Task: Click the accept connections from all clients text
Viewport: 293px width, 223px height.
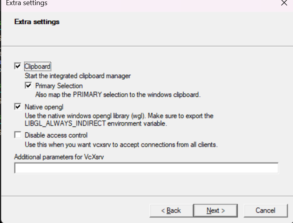Action: coord(121,145)
